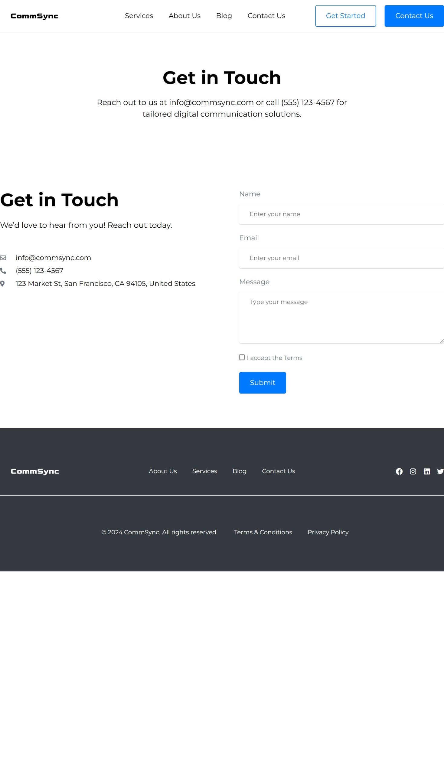
Task: Click the CommSync logo in header
Action: click(34, 16)
